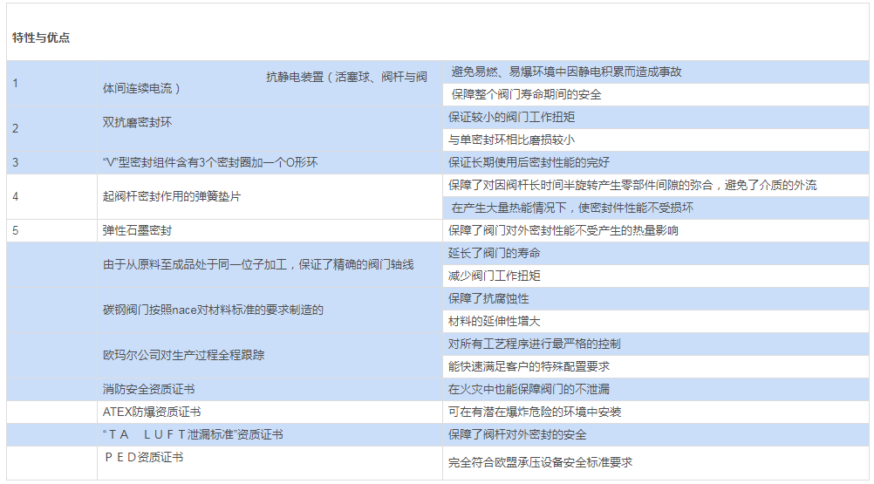Select the "V"型密封组件 row text
Image resolution: width=874 pixels, height=484 pixels.
pyautogui.click(x=210, y=162)
